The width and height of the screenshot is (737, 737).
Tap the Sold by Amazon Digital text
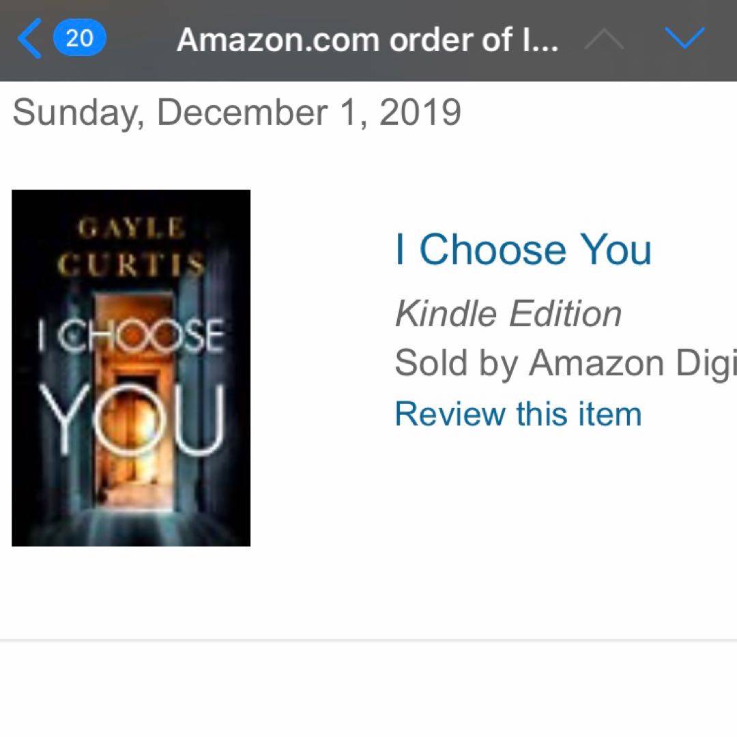(565, 363)
